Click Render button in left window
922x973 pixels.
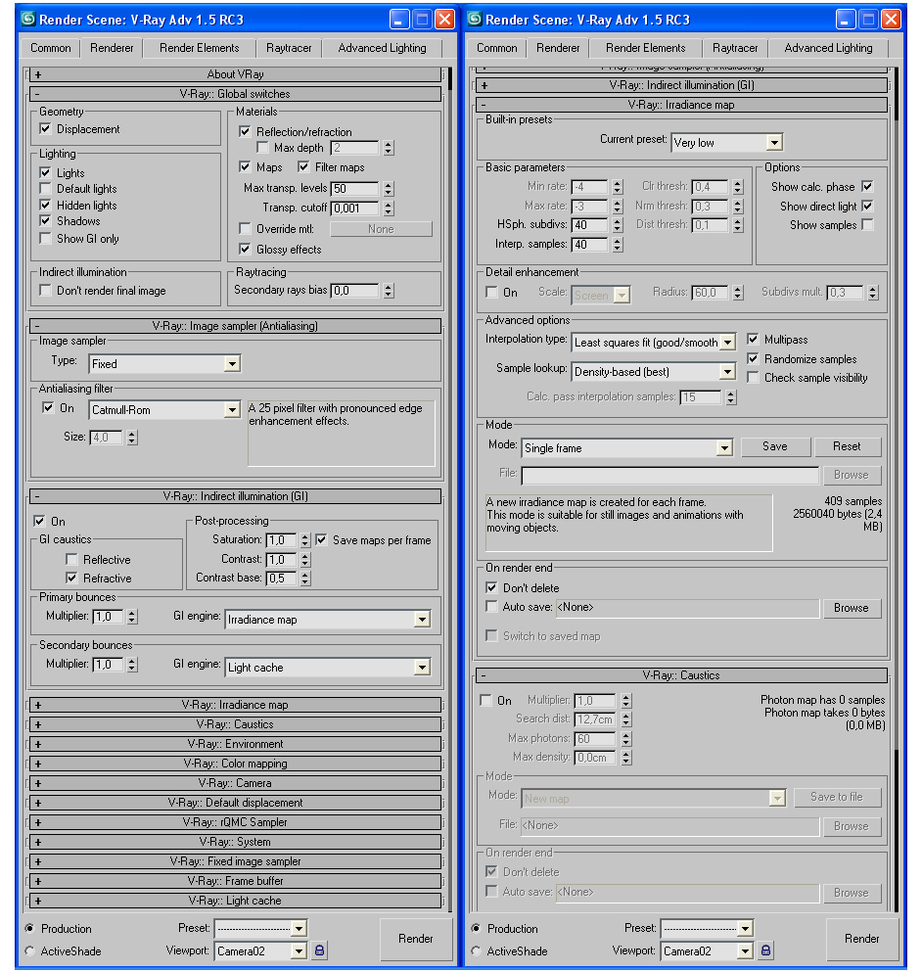pyautogui.click(x=416, y=938)
